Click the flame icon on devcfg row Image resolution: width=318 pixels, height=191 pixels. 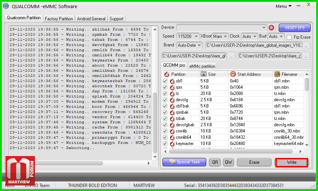point(172,100)
